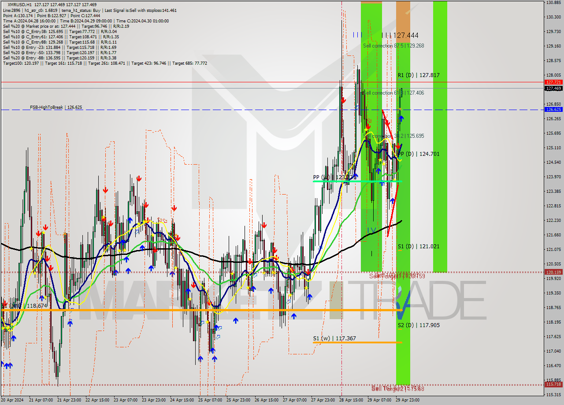The width and height of the screenshot is (564, 405).
Task: Click the 'Sell %10 @ C_Entry61: 127.406' line
Action: (x=61, y=37)
